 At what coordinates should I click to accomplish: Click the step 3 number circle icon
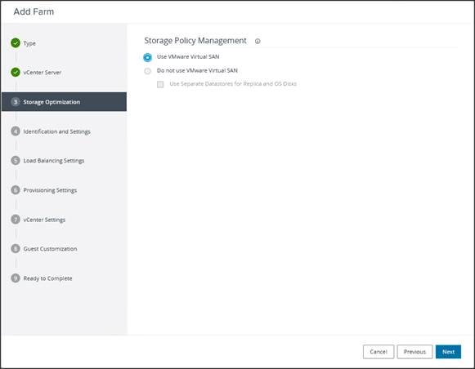click(16, 102)
